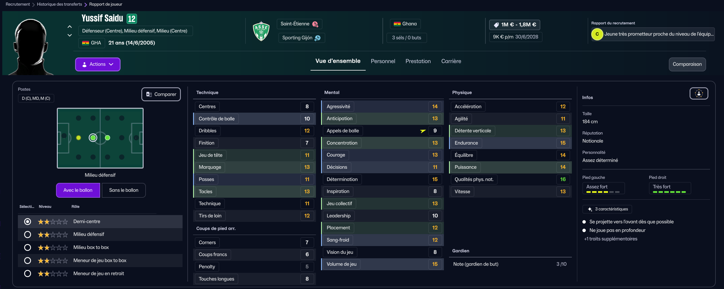Viewport: 724px width, 289px height.
Task: Click the Saint-Étienne club crest
Action: pyautogui.click(x=261, y=31)
